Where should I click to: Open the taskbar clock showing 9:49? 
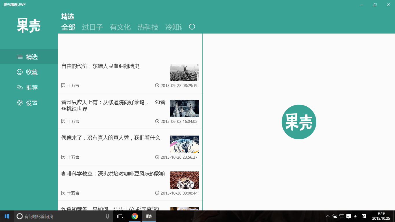click(381, 216)
